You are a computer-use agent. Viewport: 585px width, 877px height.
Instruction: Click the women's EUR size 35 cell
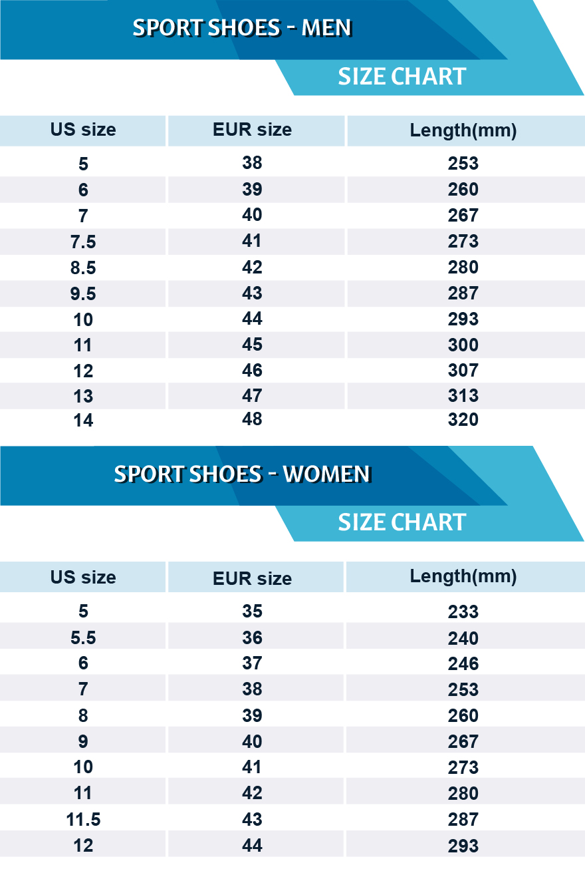pos(252,612)
